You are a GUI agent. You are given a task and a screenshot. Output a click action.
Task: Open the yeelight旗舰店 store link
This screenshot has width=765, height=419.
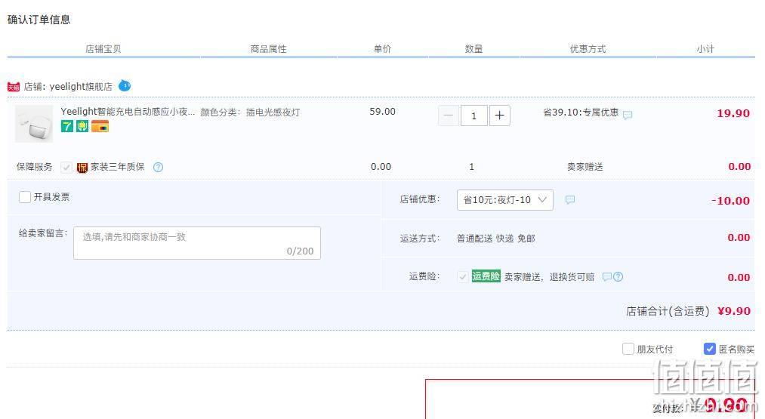point(81,87)
